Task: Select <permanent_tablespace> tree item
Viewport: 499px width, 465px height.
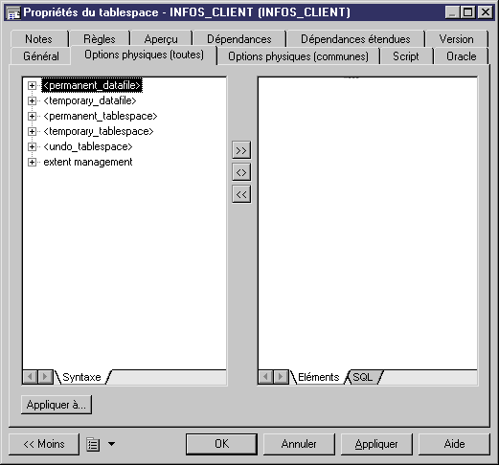Action: [x=101, y=116]
